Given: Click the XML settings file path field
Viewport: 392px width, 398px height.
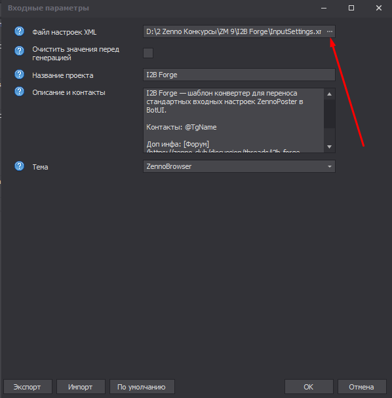Looking at the screenshot, I should [x=233, y=31].
